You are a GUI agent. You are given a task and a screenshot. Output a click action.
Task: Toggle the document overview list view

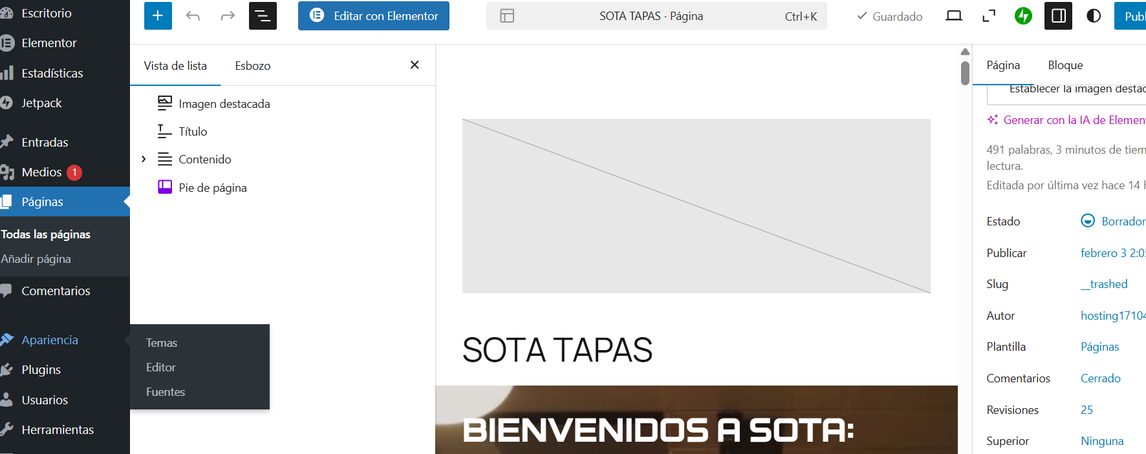(263, 16)
